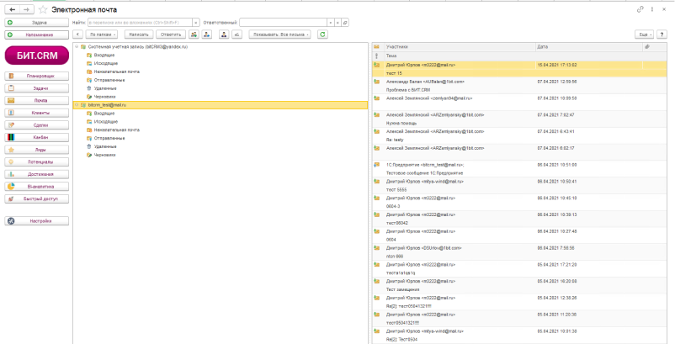The image size is (675, 344).
Task: Select email with subject Тест замещения
Action: click(519, 285)
